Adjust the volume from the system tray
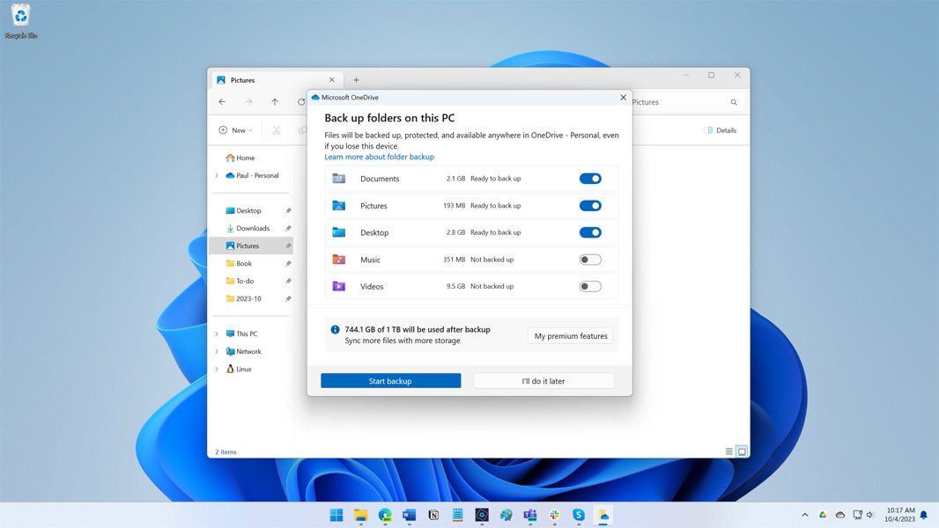 [x=870, y=515]
